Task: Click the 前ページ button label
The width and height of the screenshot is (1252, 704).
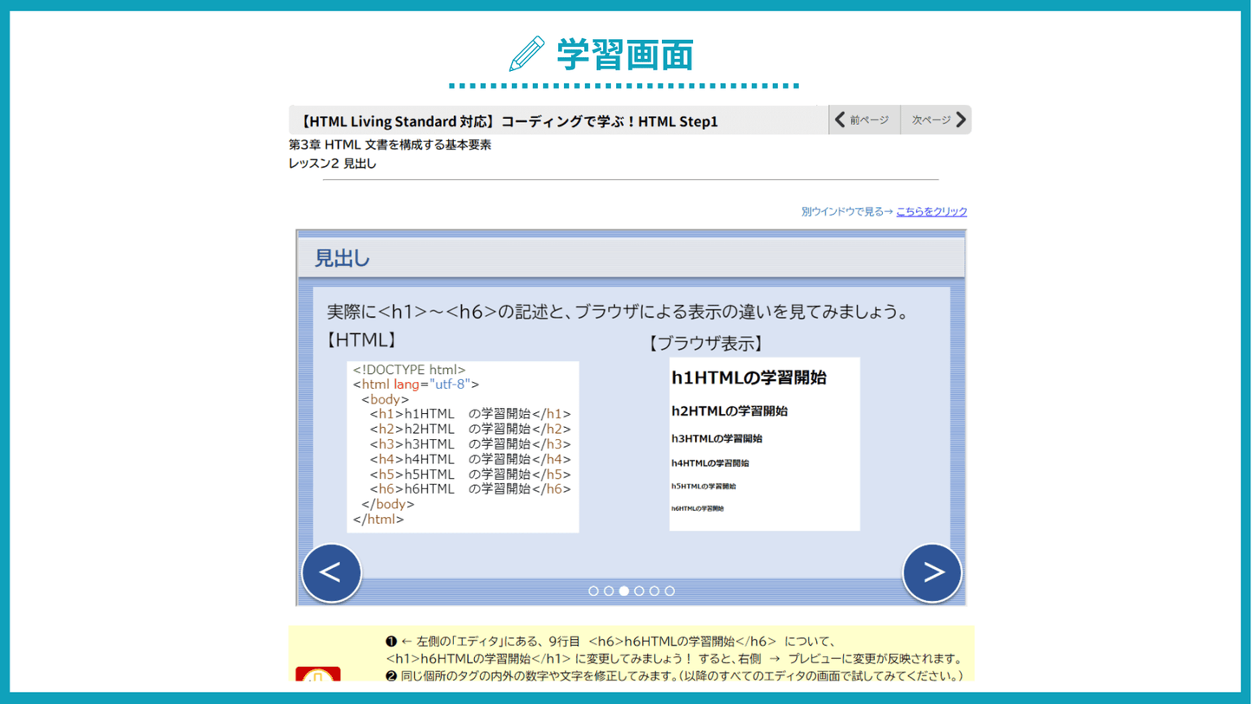Action: pos(869,120)
